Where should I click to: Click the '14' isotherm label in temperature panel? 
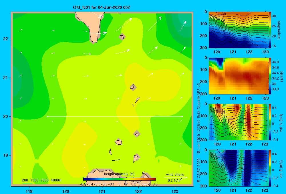(x=230, y=42)
